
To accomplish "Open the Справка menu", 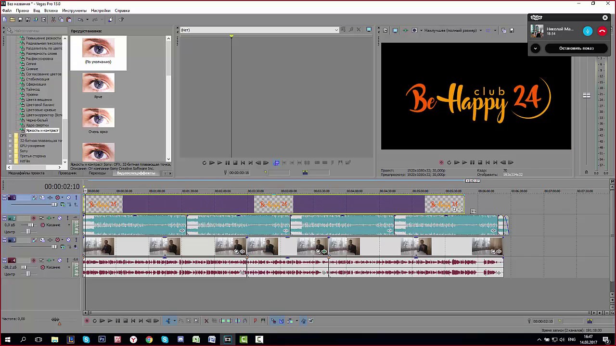I will (122, 11).
